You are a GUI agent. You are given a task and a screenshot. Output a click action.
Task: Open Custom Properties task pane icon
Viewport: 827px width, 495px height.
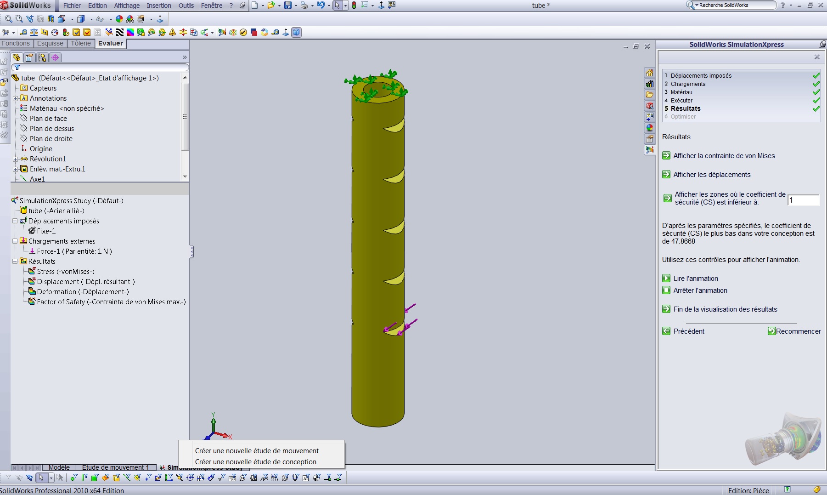(x=649, y=139)
